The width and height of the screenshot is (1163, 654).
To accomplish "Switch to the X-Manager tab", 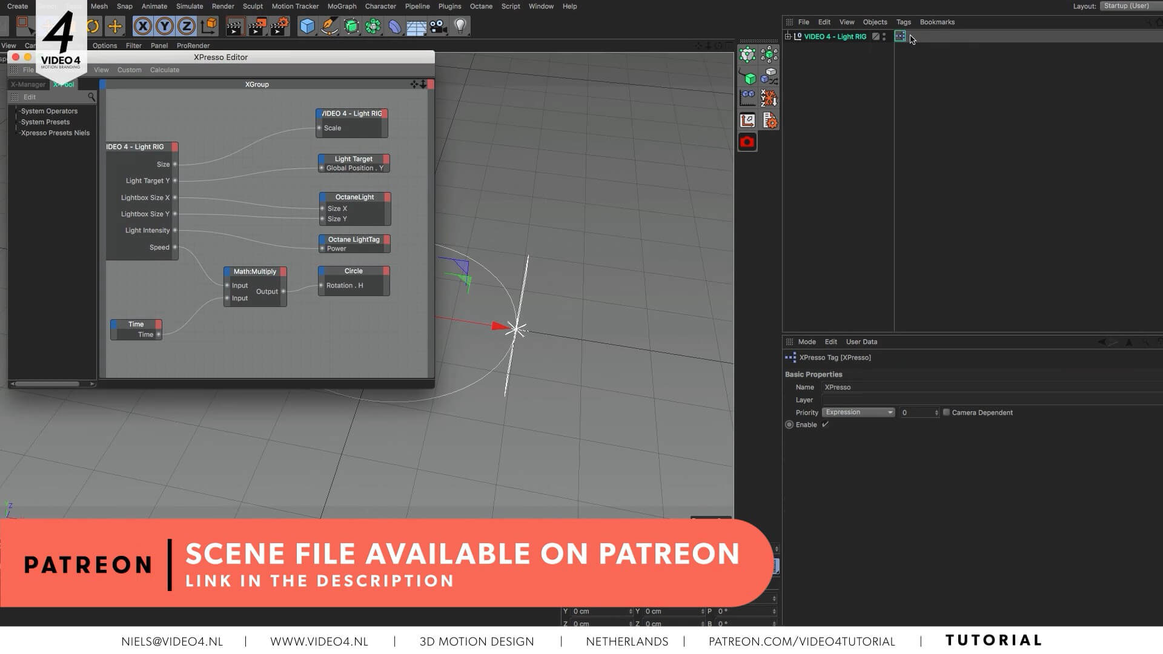I will click(x=28, y=84).
